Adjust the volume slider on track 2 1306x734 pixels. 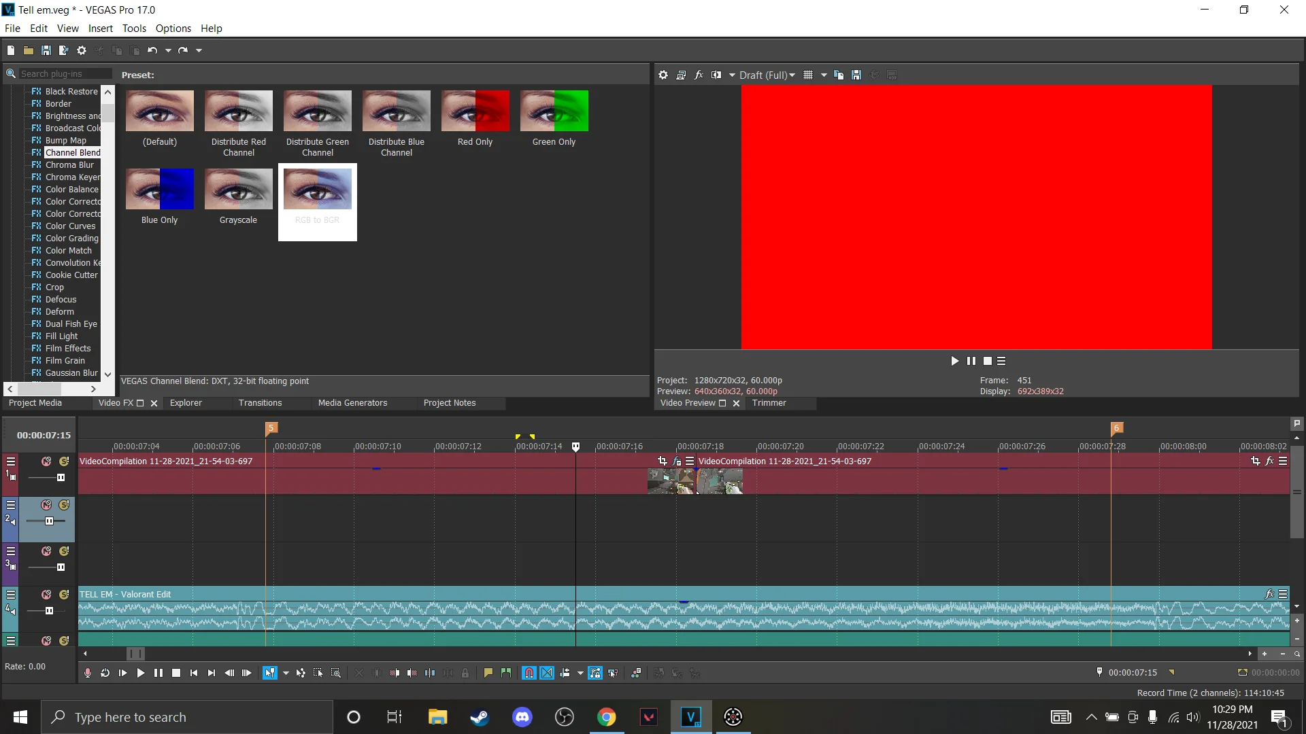tap(48, 520)
